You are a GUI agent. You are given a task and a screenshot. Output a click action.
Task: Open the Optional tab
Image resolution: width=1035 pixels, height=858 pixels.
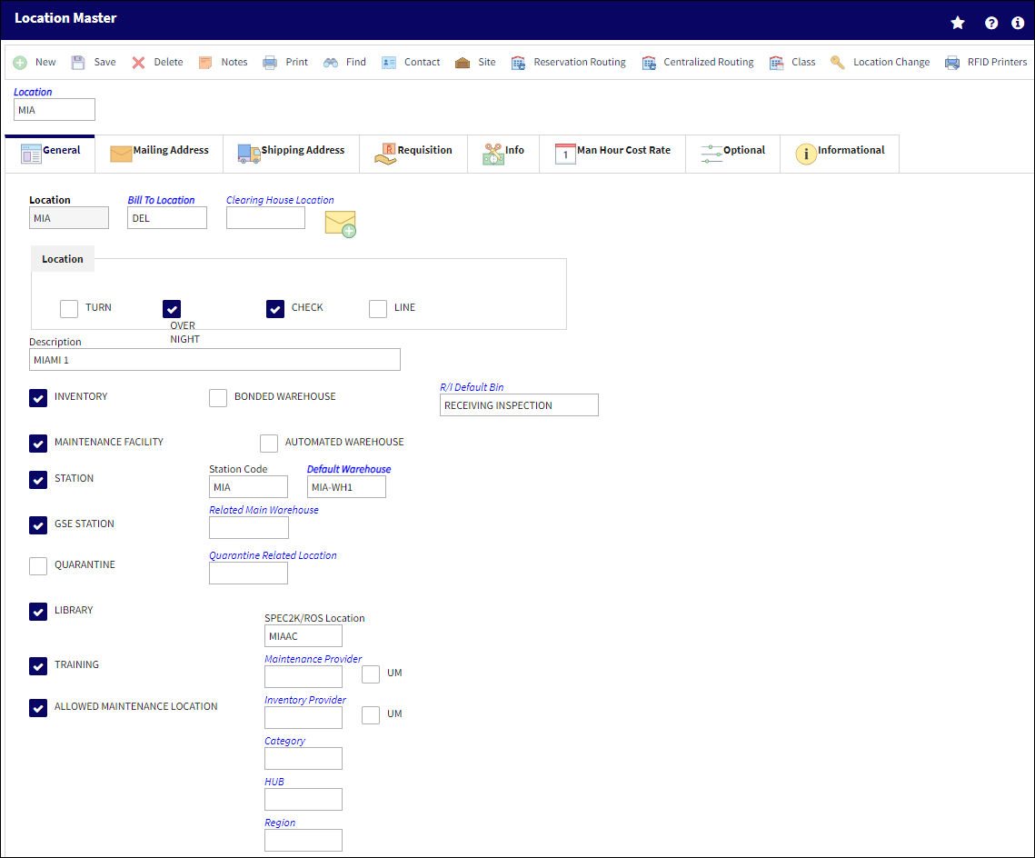click(732, 154)
